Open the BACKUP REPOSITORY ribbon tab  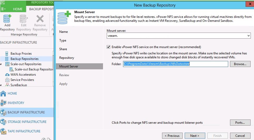(41, 9)
